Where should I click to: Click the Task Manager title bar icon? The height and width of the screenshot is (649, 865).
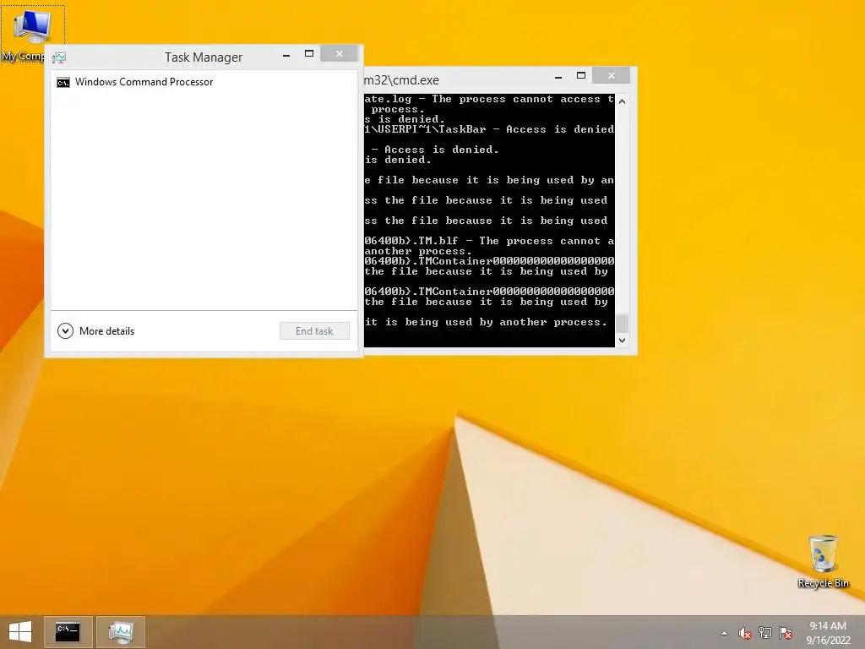[60, 57]
